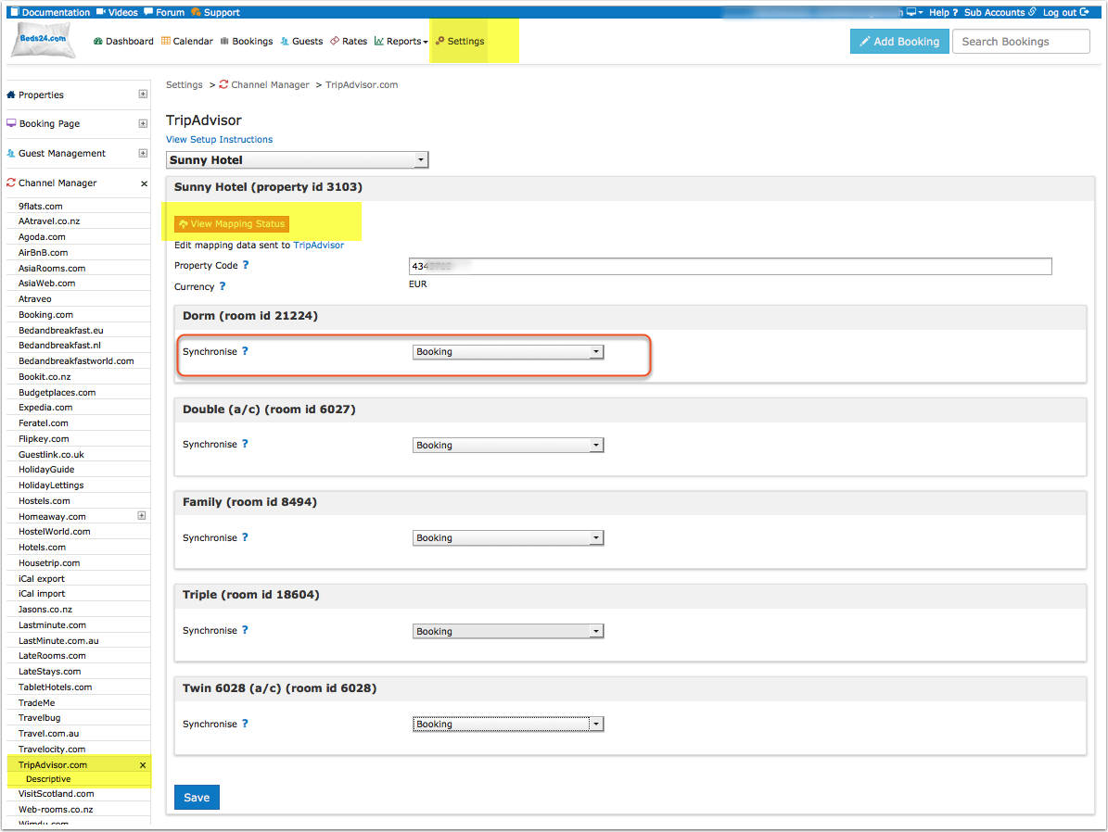
Task: Select Agoda.com in channel list
Action: pos(42,237)
